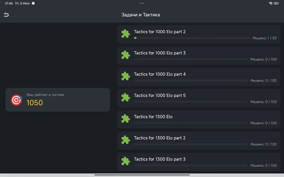
Task: Click the puzzle icon for 1000 Elo part 2
Action: [x=126, y=34]
